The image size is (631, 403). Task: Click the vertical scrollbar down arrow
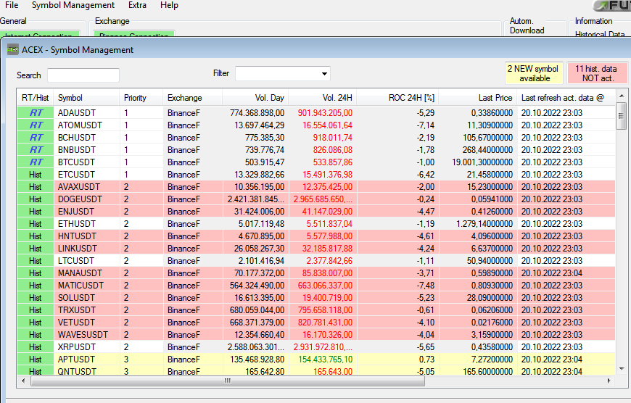tap(622, 368)
